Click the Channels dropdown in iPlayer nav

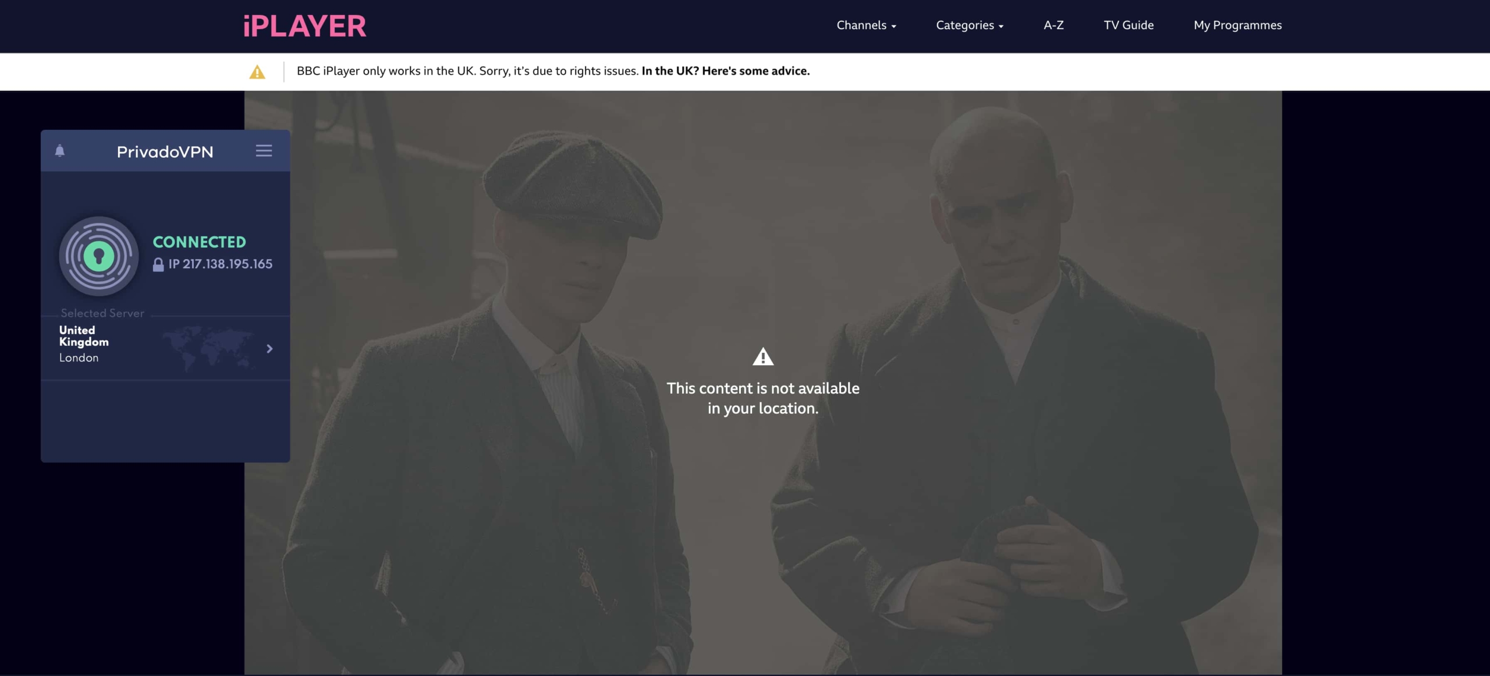coord(865,26)
